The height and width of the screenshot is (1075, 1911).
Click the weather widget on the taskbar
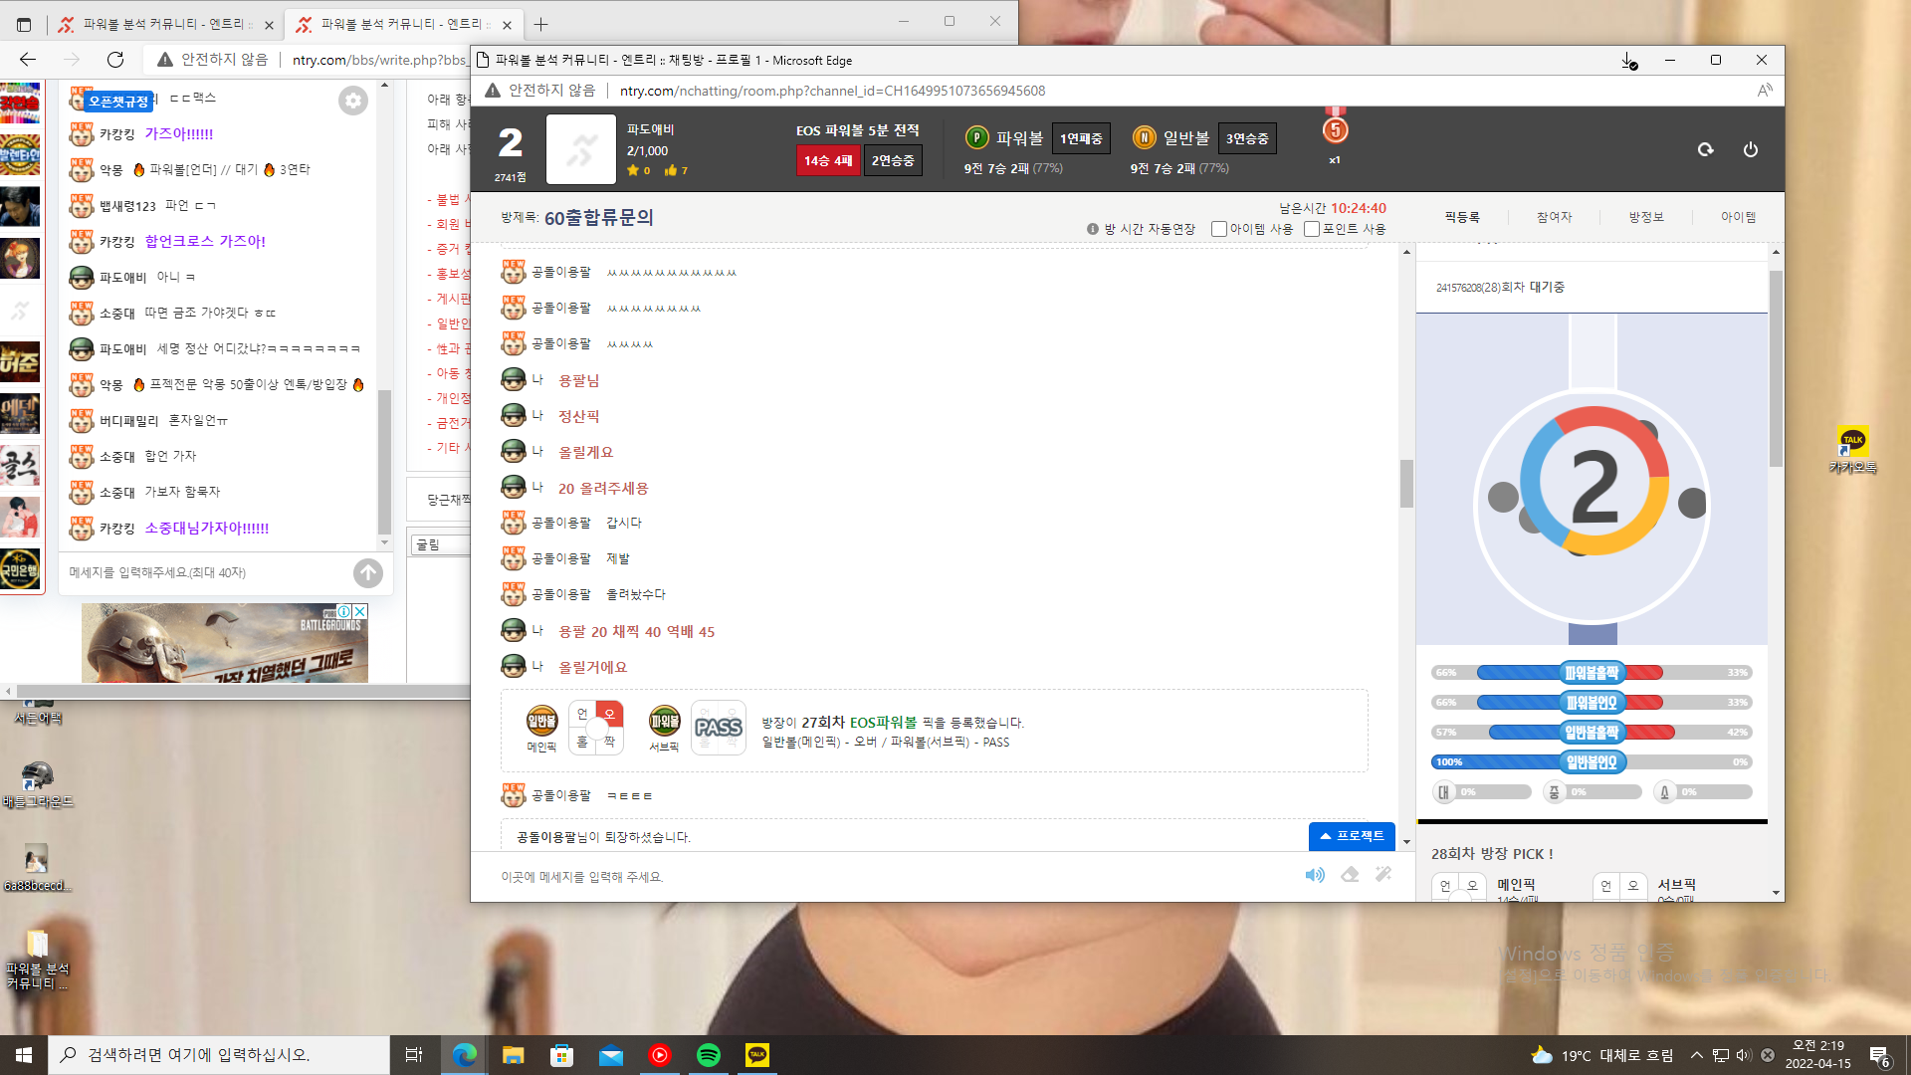coord(1601,1055)
